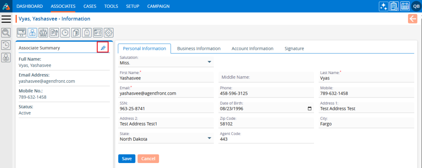The image size is (422, 168).
Task: Open the hamburger menu icon
Action: 6,19
